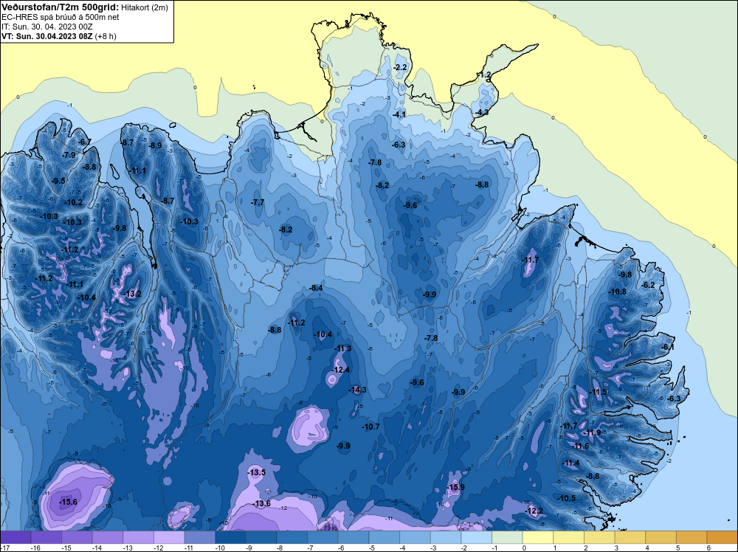
Task: Click the legend swatch labeled -8
Action: [x=292, y=537]
